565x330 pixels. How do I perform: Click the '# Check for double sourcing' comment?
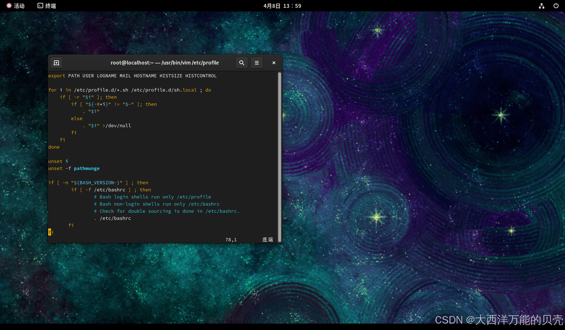pyautogui.click(x=167, y=211)
